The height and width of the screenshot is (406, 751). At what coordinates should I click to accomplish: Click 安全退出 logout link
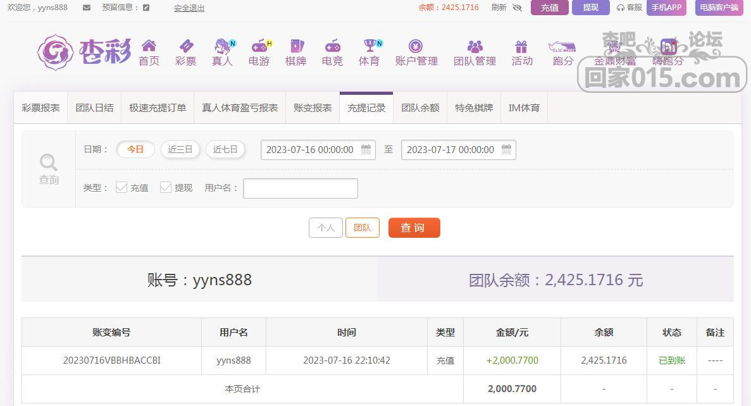click(x=189, y=8)
